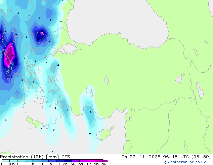Click the legend label '0.1'
The height and width of the screenshot is (165, 213).
click(4, 164)
